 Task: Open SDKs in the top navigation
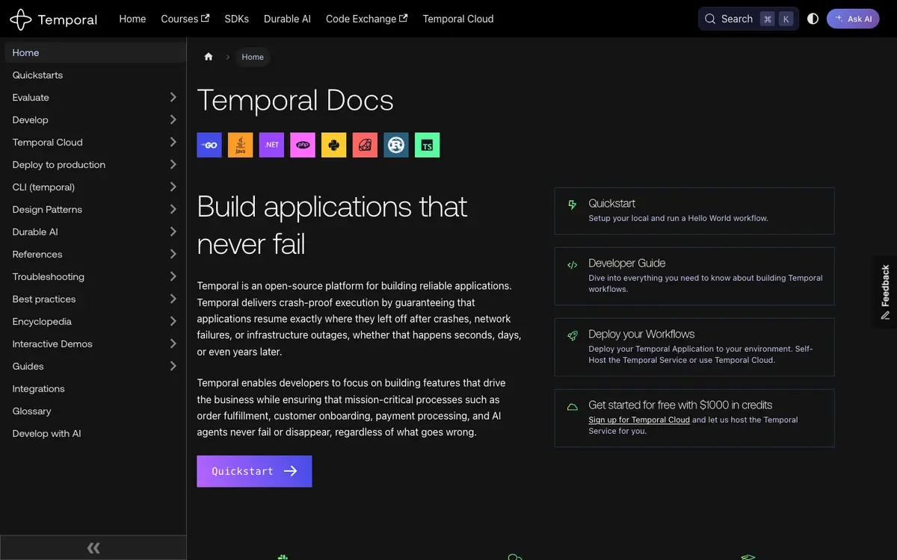(237, 19)
